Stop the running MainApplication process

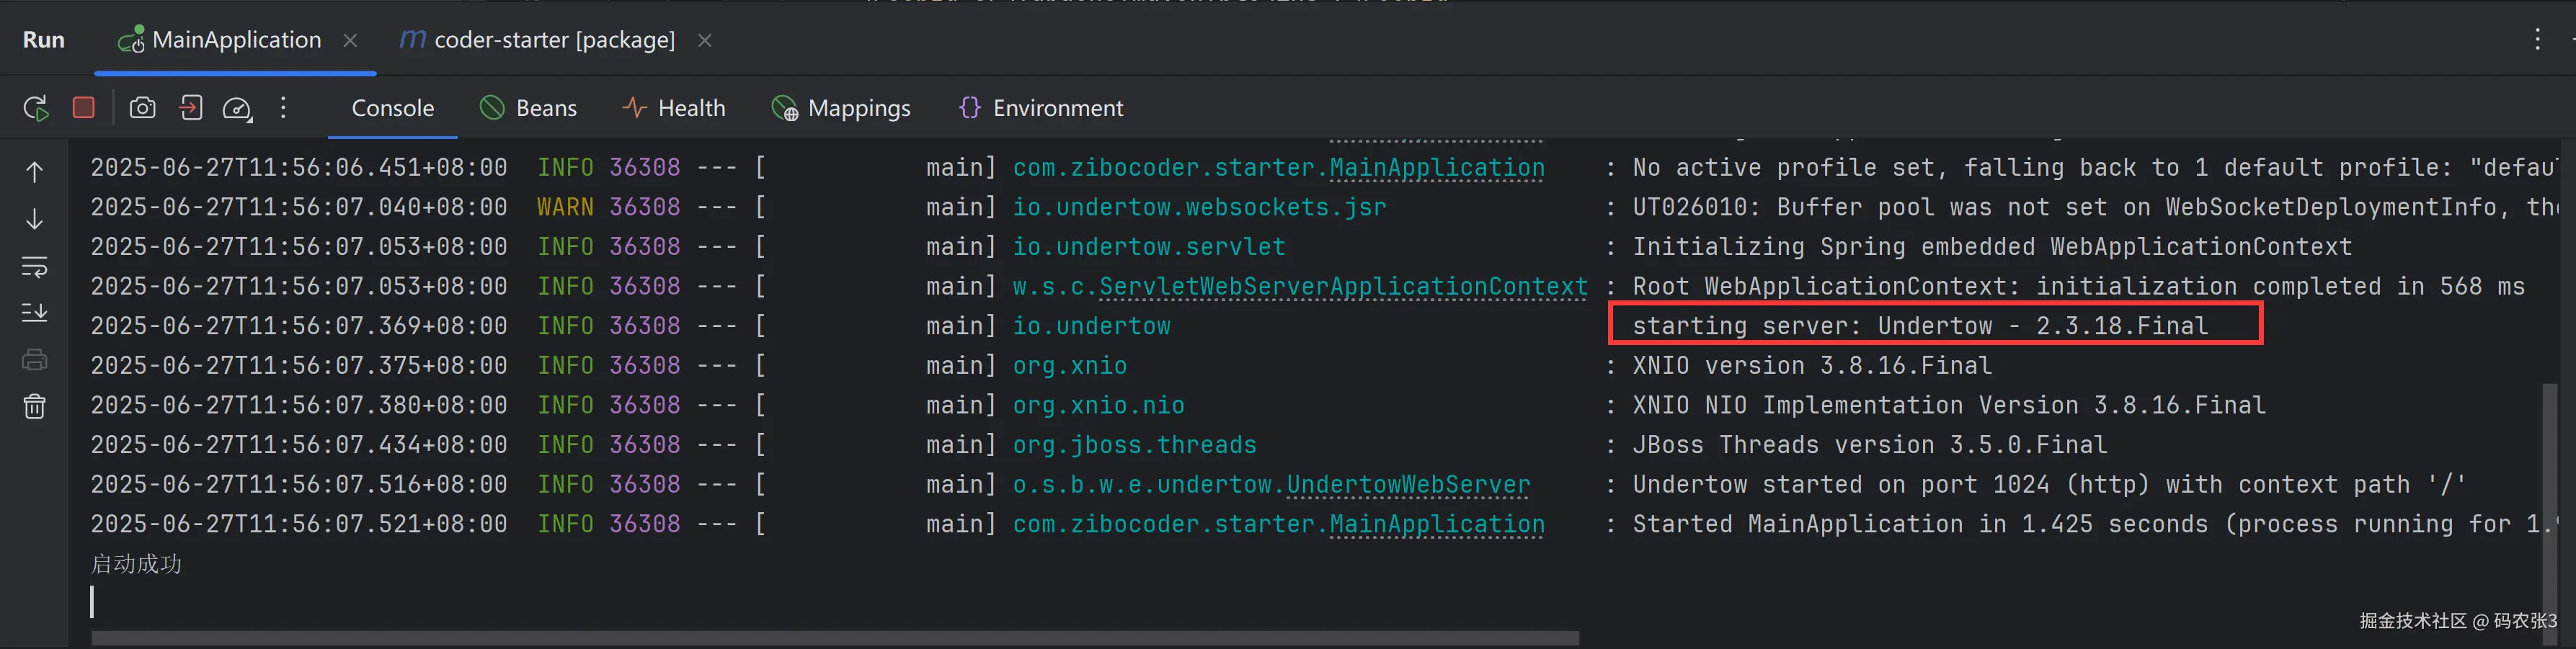point(84,108)
